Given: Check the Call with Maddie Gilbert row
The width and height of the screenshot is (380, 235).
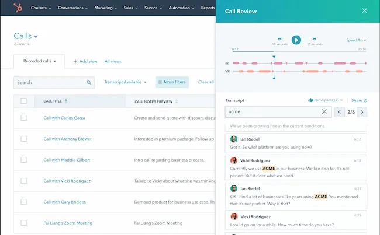Looking at the screenshot, I should [x=24, y=160].
